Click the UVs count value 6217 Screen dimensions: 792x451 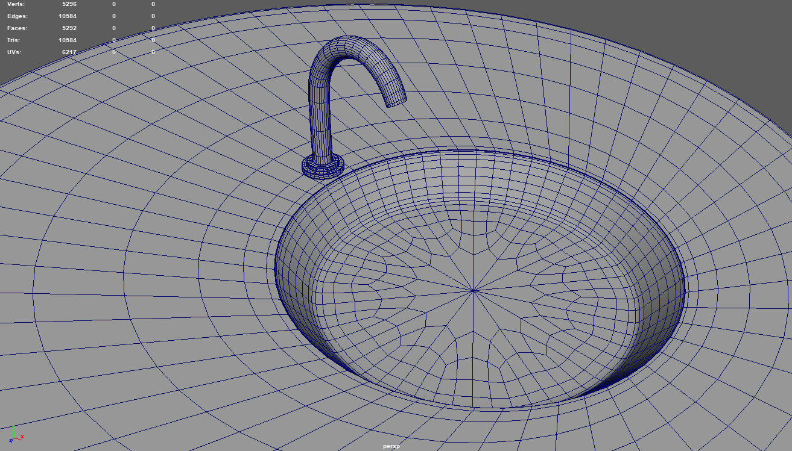click(69, 52)
